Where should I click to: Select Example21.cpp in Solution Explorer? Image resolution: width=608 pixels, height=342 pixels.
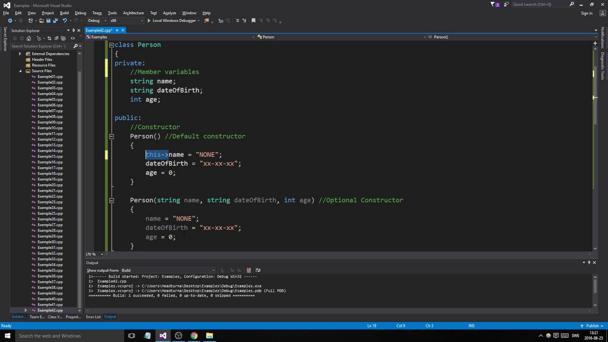(x=50, y=190)
